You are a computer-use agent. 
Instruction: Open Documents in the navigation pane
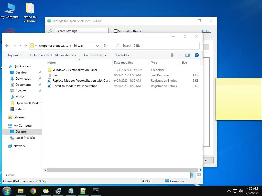[23, 85]
